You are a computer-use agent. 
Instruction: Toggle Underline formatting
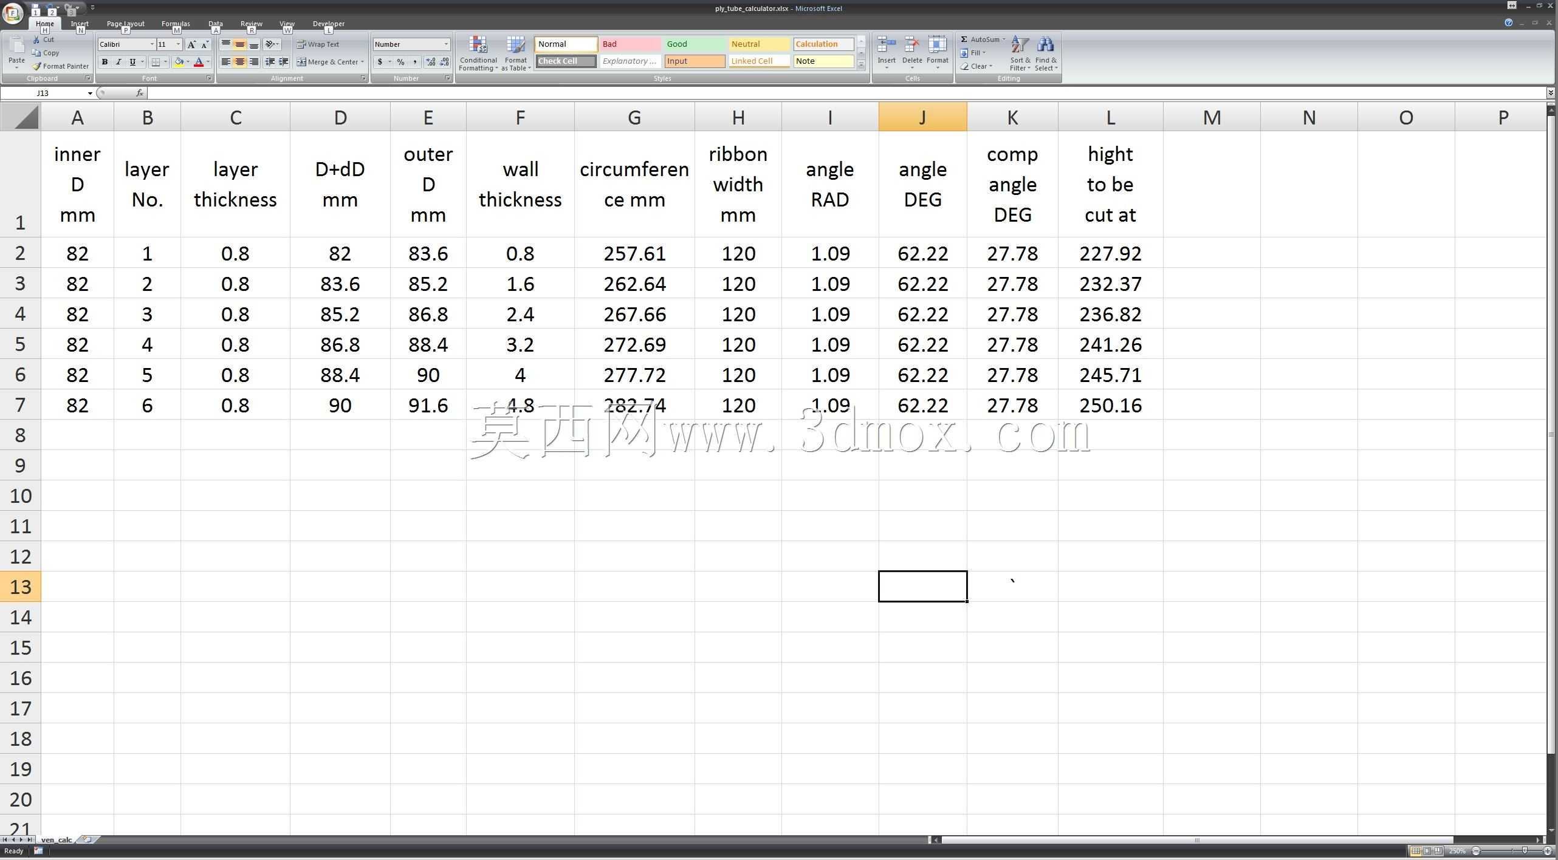132,62
